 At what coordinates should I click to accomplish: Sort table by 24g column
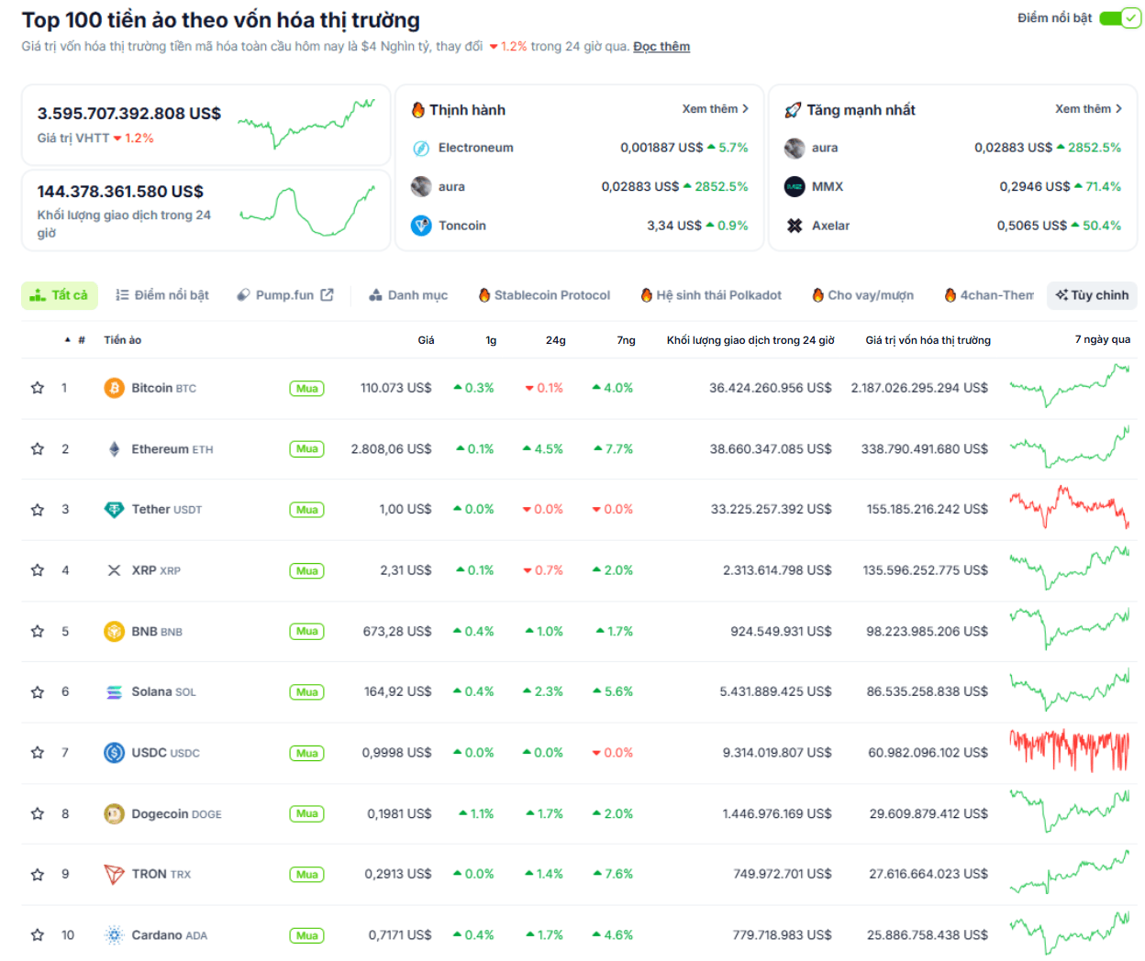point(556,340)
